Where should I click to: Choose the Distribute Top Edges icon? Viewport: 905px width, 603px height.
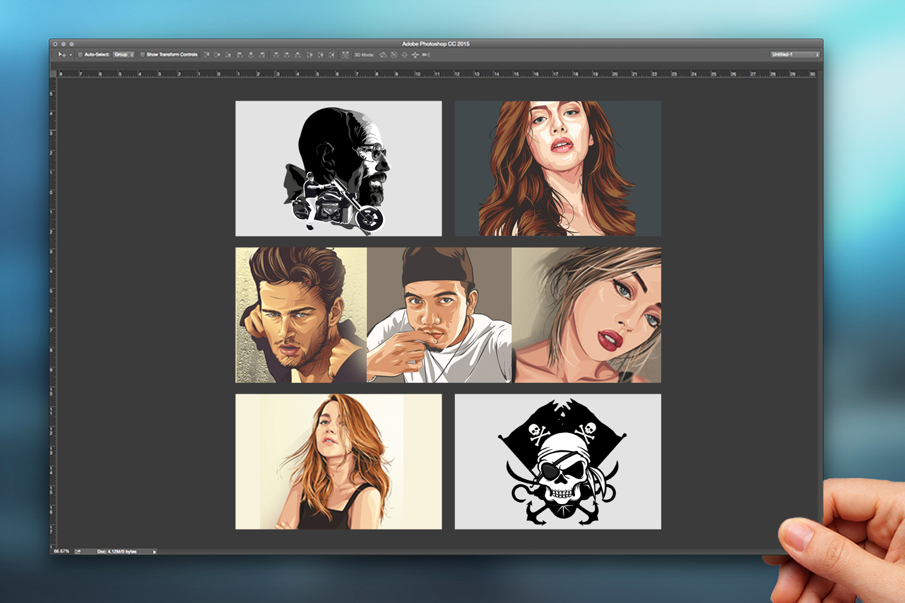click(x=276, y=55)
